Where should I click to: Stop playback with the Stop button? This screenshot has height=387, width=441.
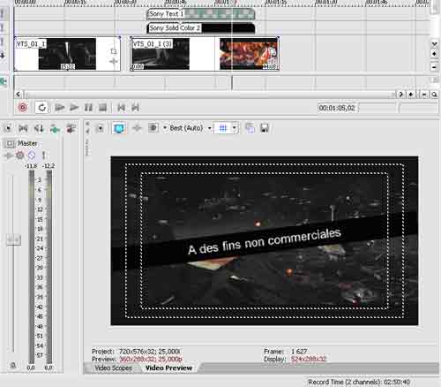(102, 108)
